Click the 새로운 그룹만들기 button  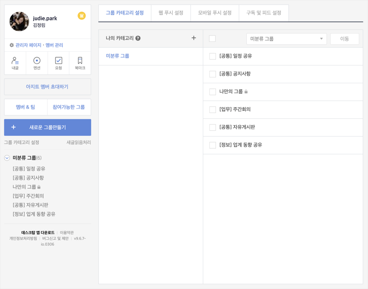[x=47, y=127]
